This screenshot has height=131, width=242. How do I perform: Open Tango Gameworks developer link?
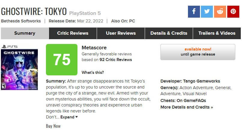[203, 81]
